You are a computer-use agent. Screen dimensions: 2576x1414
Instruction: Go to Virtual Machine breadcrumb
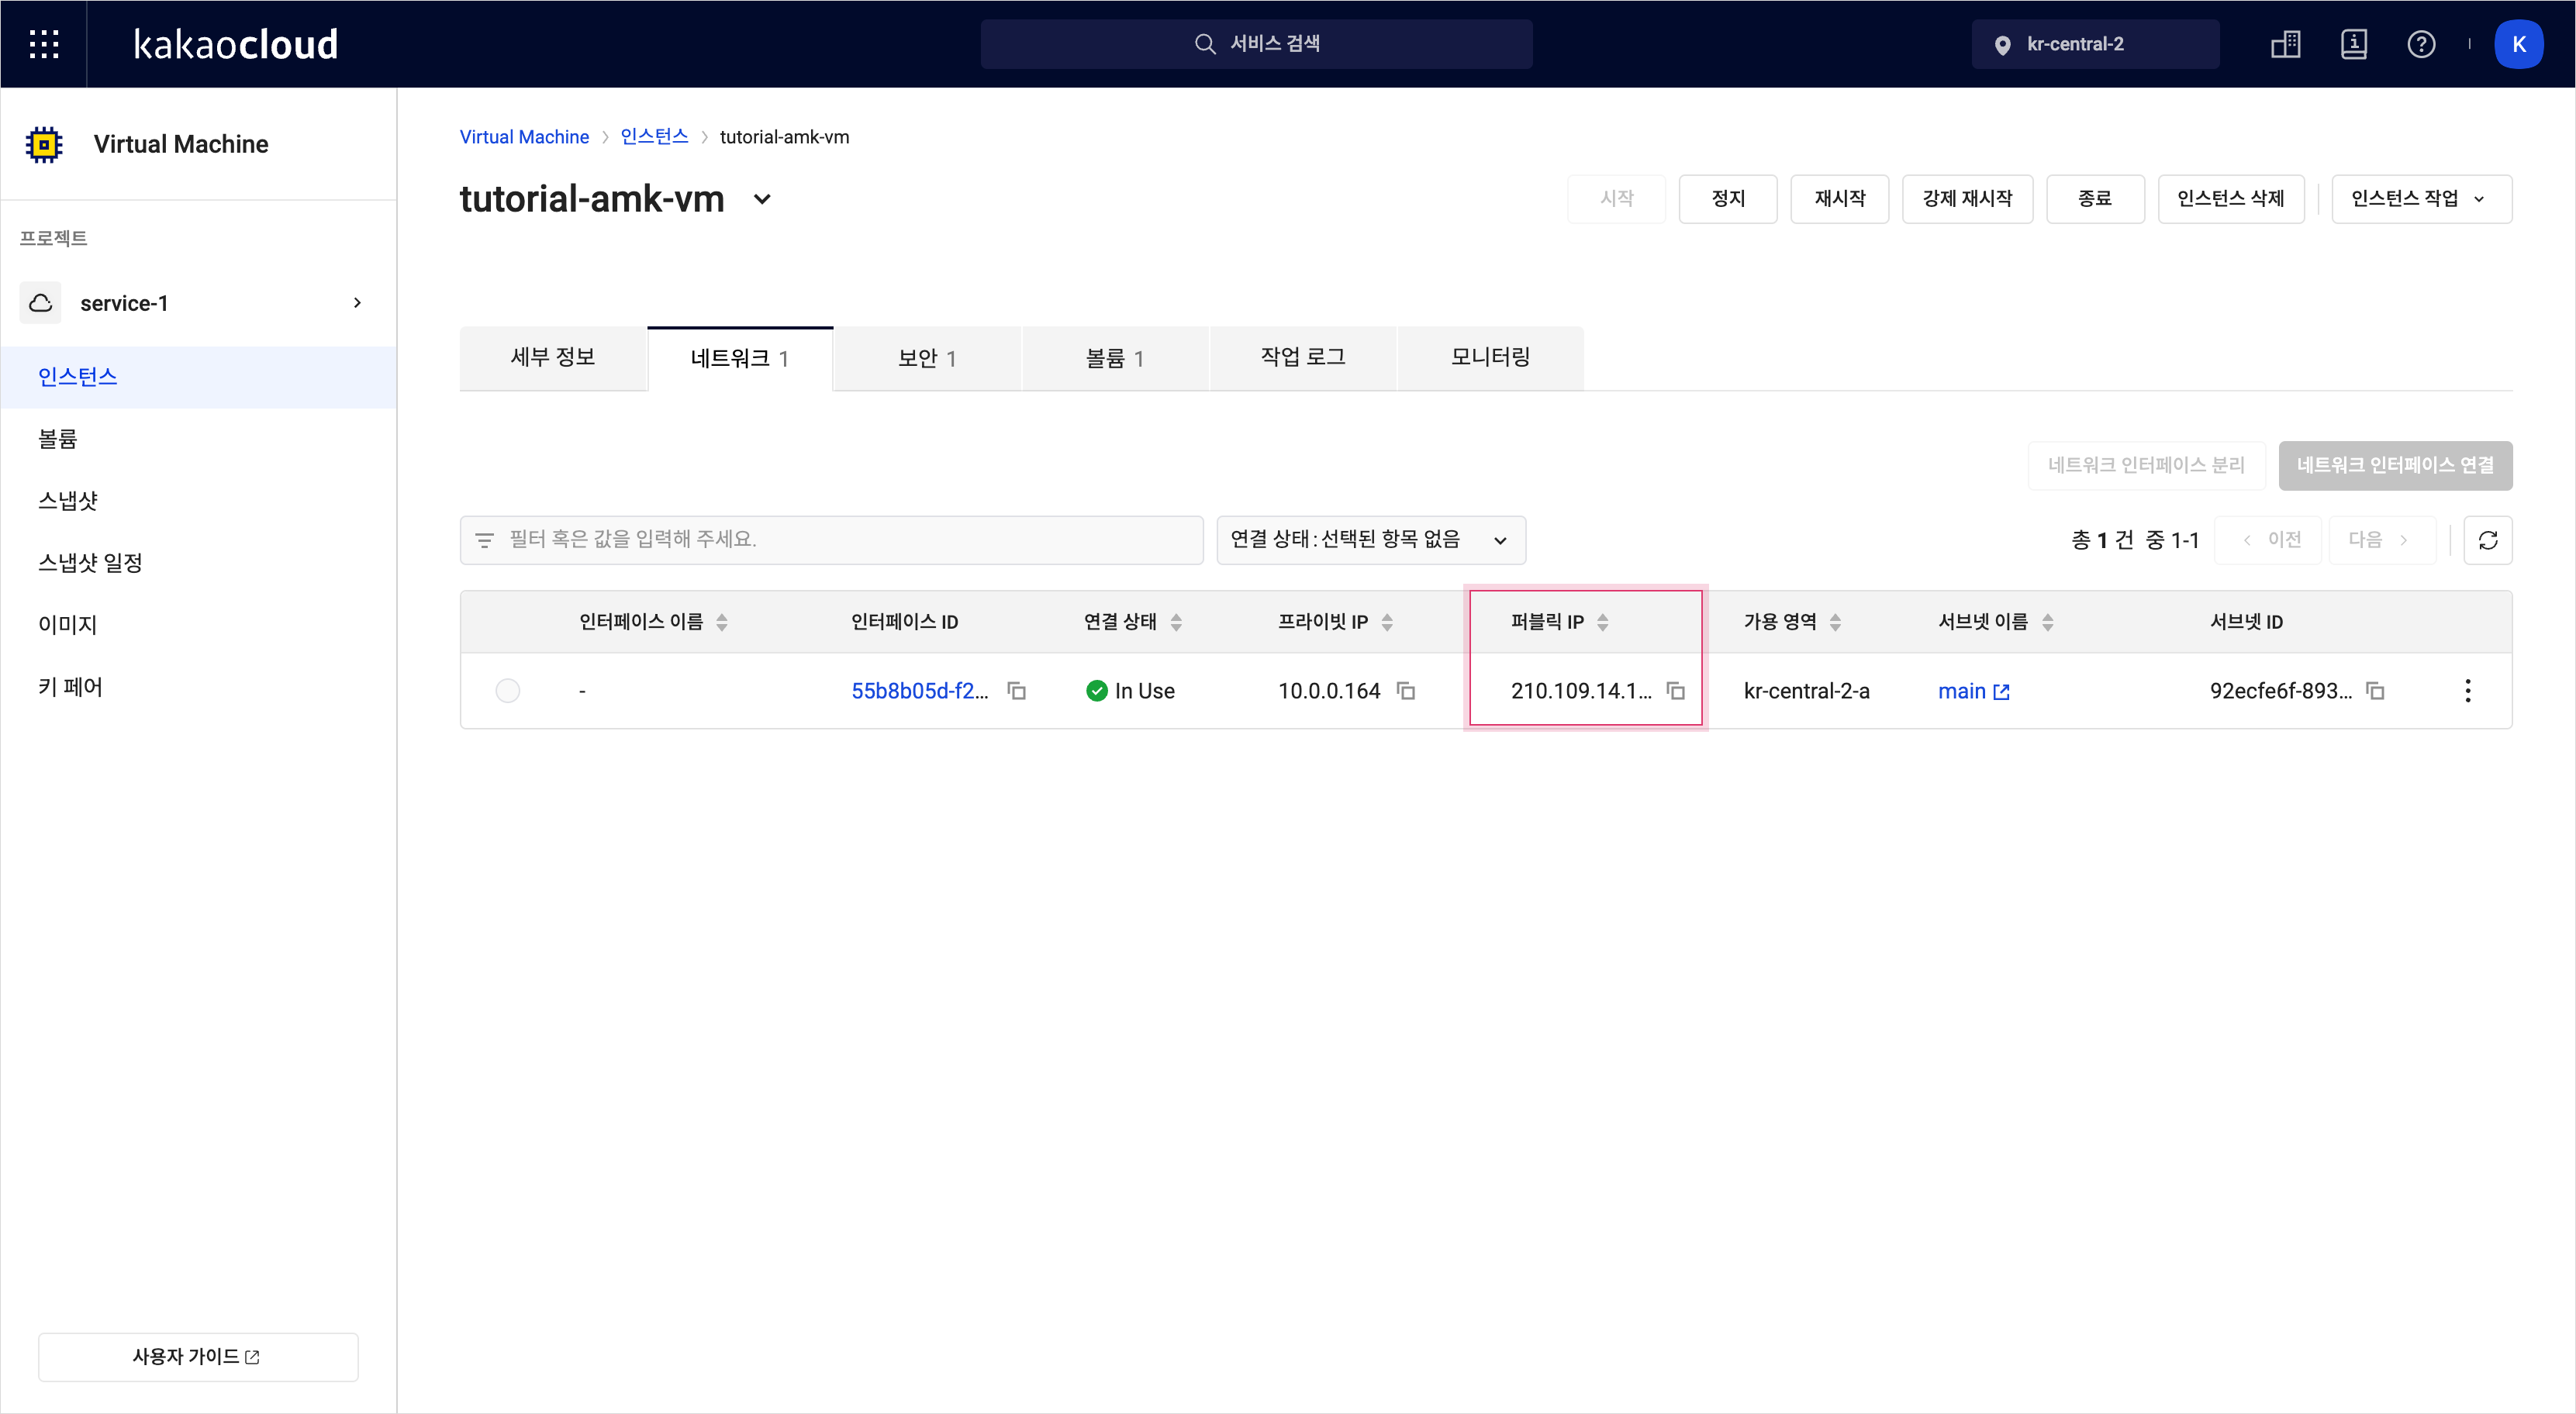coord(524,137)
